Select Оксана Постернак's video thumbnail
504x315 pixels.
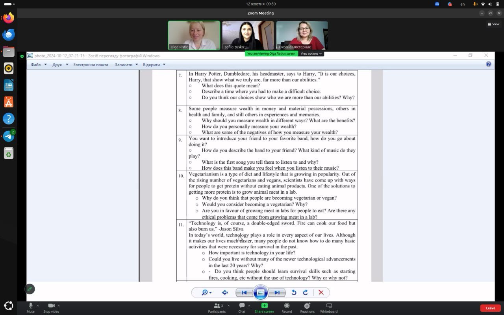point(302,35)
